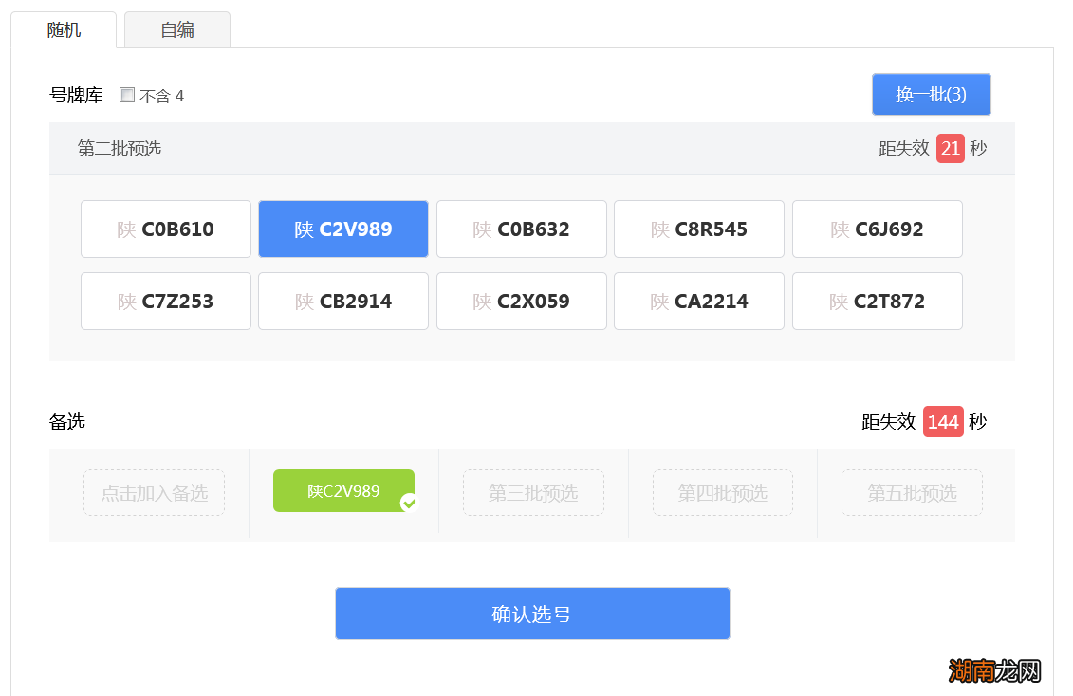Click green checkmark icon on 陕C2V989
The height and width of the screenshot is (696, 1073).
pyautogui.click(x=409, y=503)
